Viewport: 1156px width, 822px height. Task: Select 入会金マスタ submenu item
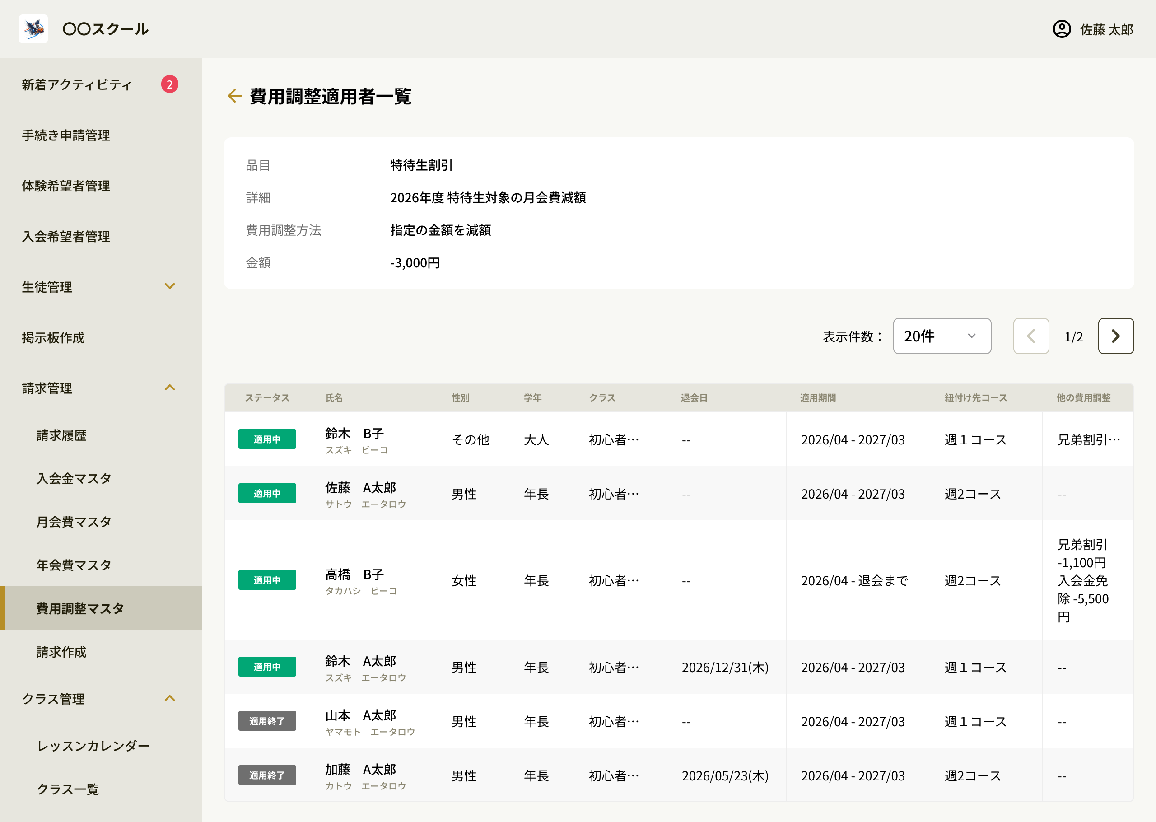coord(74,478)
